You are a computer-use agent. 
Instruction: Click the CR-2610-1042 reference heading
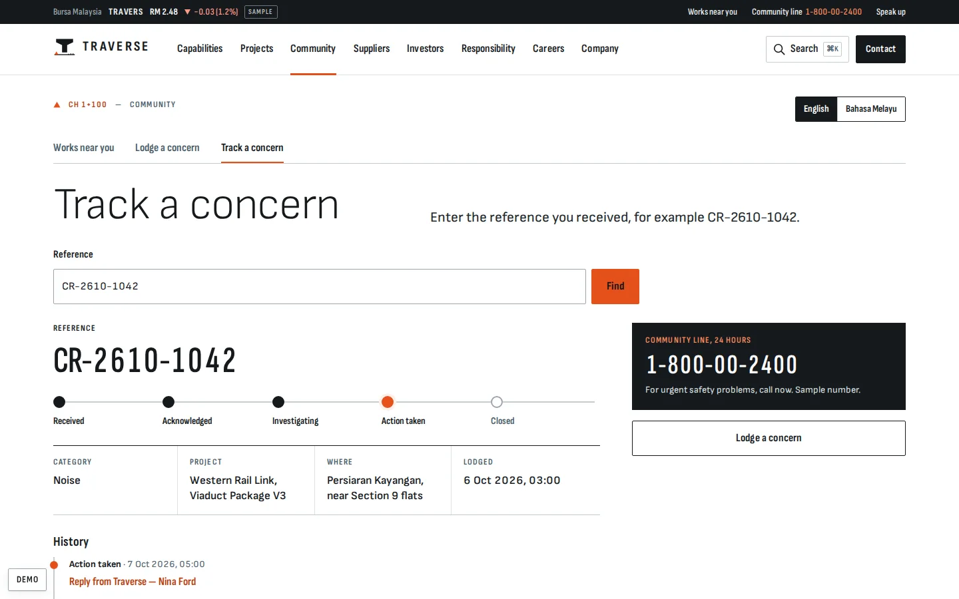point(145,361)
